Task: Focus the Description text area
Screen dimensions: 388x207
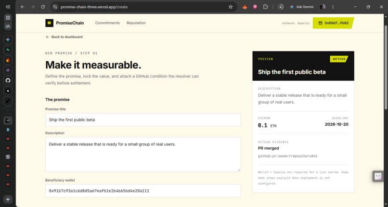Action: pyautogui.click(x=143, y=155)
